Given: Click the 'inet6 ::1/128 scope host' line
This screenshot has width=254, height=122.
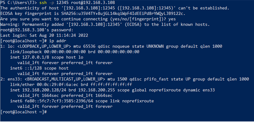Looking at the screenshot, I should [x=39, y=68].
